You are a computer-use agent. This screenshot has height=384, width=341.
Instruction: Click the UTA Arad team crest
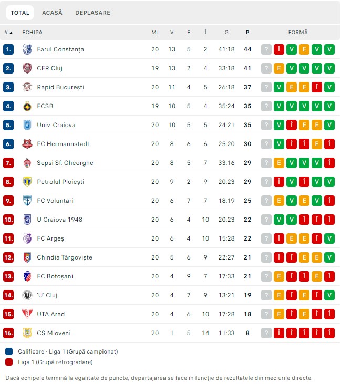pos(27,314)
